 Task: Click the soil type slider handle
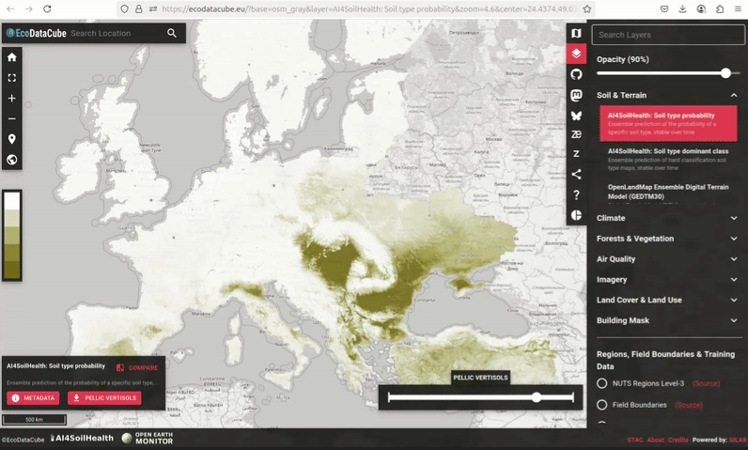point(537,397)
